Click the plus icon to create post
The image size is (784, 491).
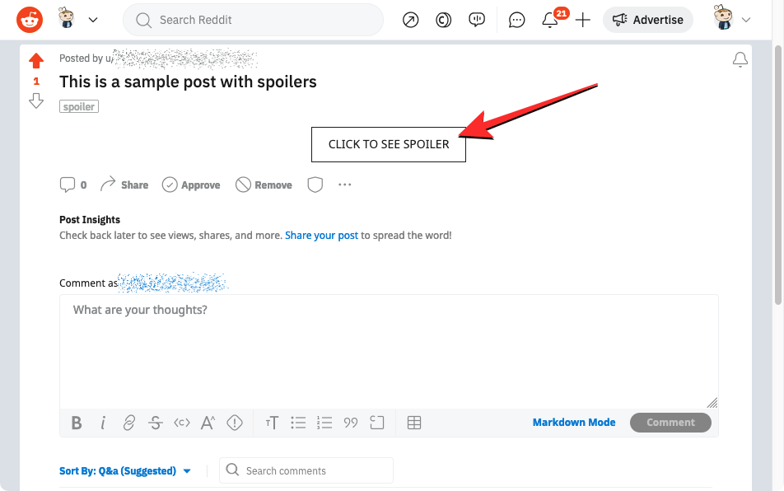(583, 20)
